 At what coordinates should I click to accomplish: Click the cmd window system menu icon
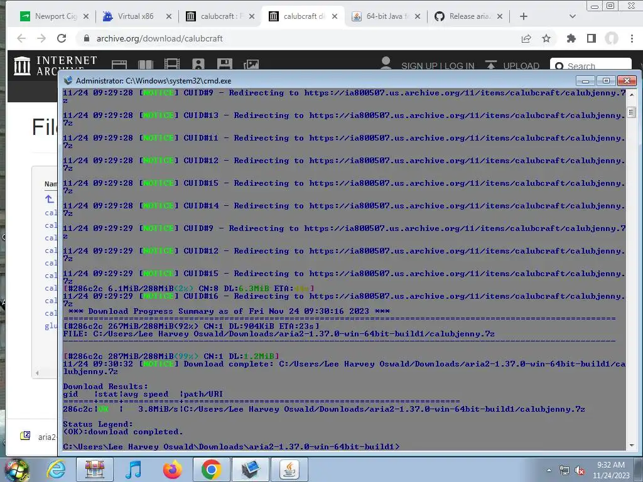(68, 81)
